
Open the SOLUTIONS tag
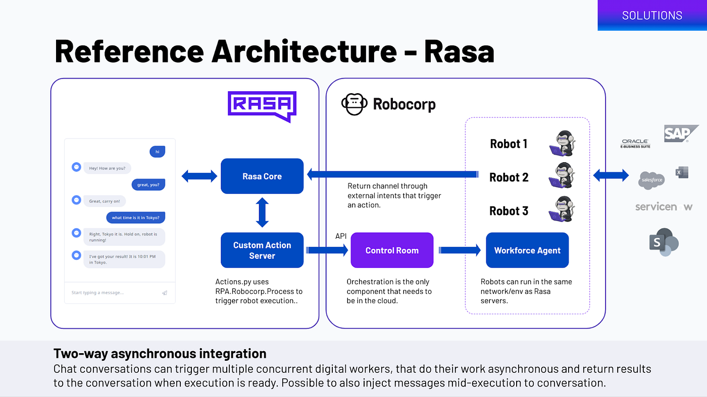(x=652, y=15)
